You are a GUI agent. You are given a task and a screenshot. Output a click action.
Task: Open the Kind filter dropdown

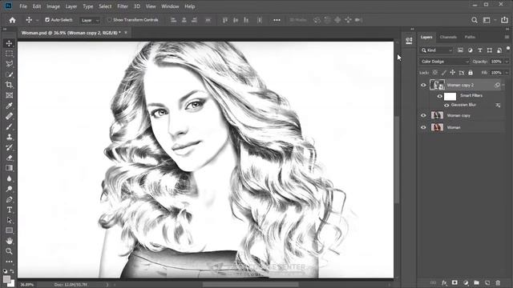click(436, 50)
